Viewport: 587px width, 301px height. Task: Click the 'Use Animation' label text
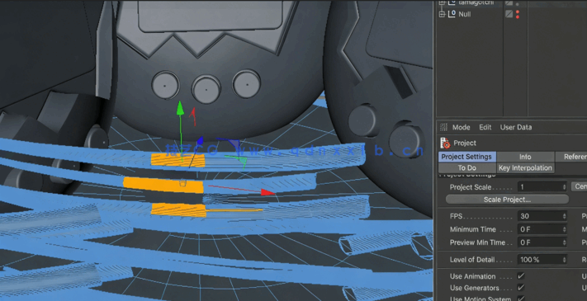[472, 276]
